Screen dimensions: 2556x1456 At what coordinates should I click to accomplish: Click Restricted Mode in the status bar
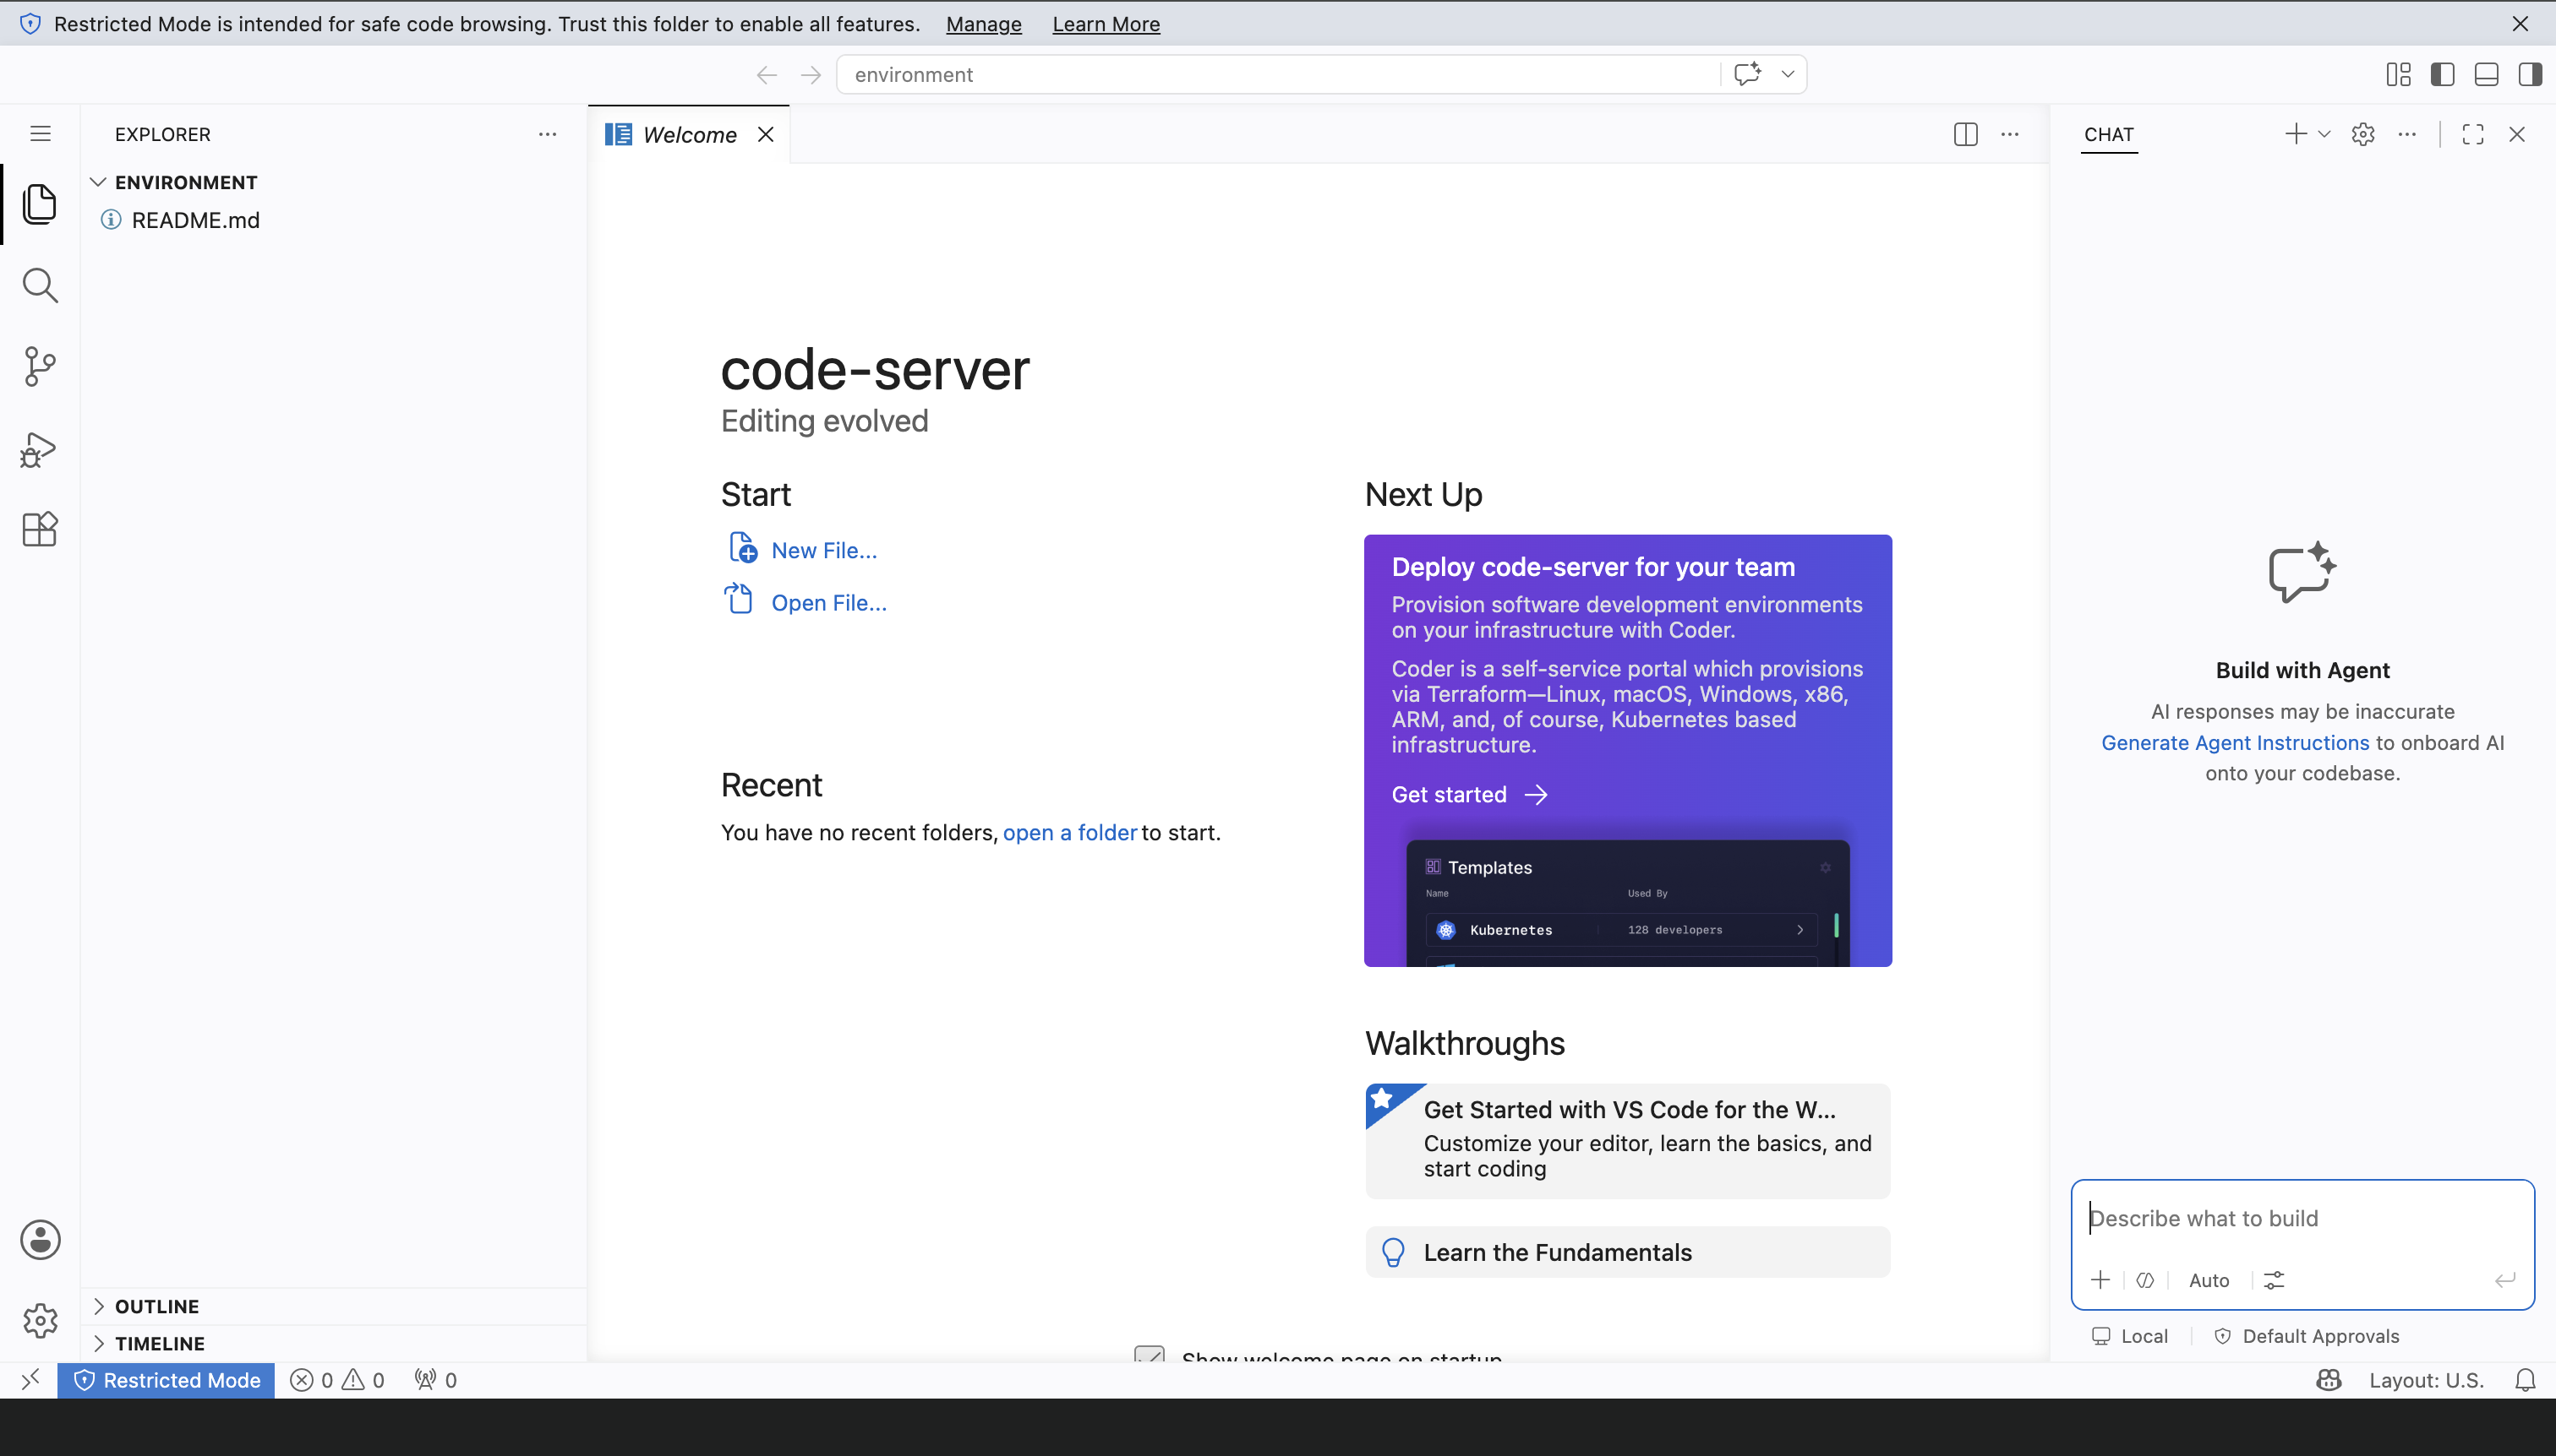[x=167, y=1380]
